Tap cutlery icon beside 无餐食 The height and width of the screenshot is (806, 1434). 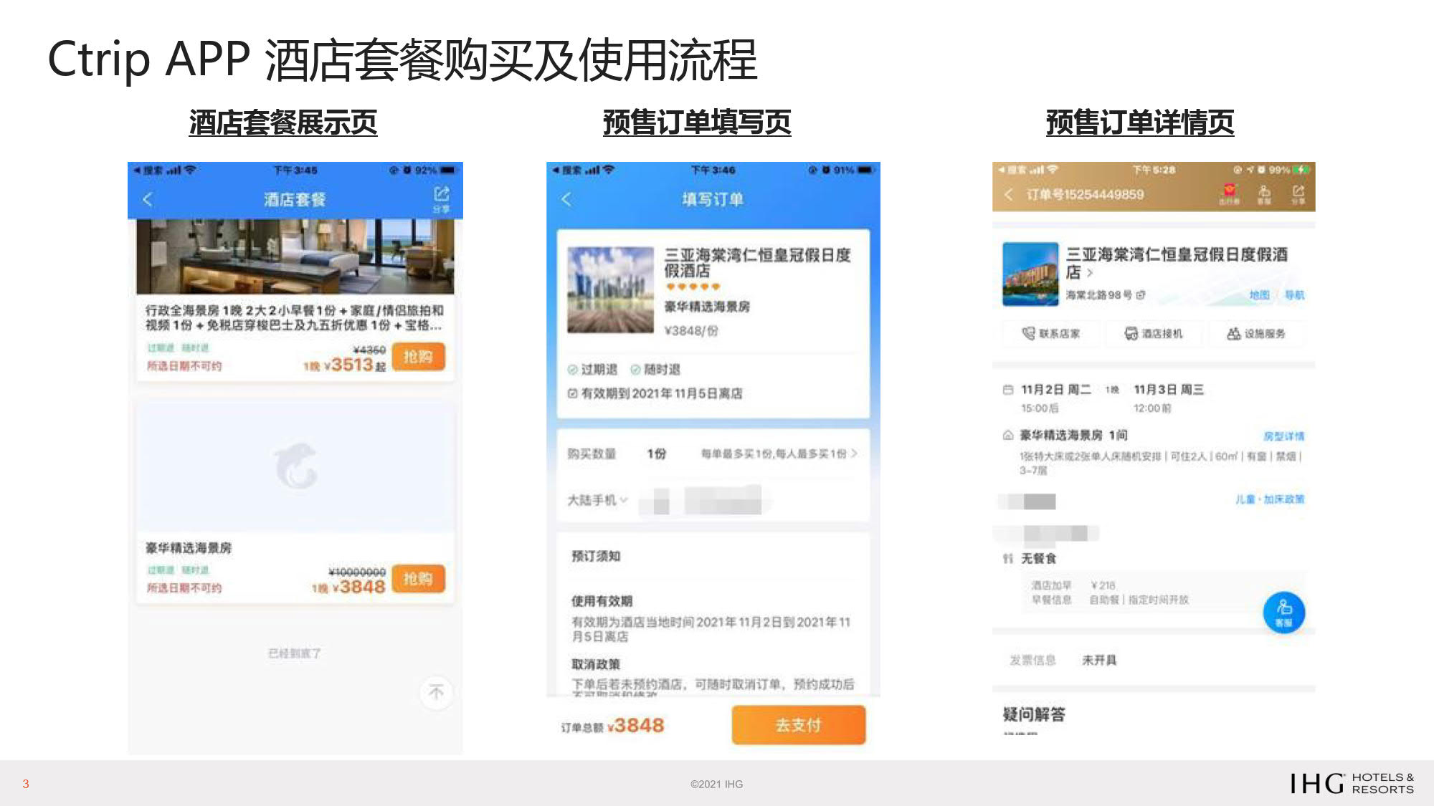pyautogui.click(x=1007, y=558)
